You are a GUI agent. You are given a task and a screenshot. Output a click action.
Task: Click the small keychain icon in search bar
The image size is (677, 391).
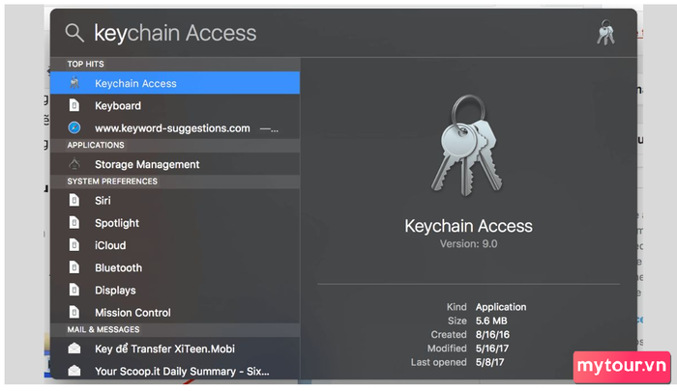tap(605, 33)
